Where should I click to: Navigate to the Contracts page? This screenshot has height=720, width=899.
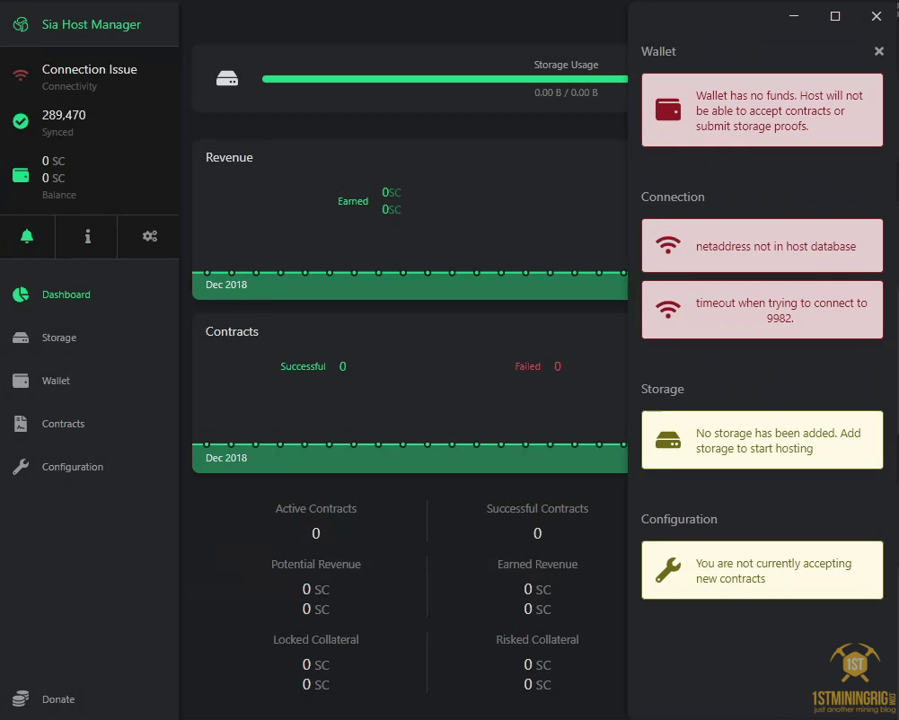click(x=63, y=424)
